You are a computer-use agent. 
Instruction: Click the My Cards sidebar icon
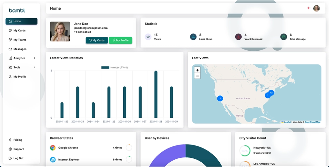10,30
